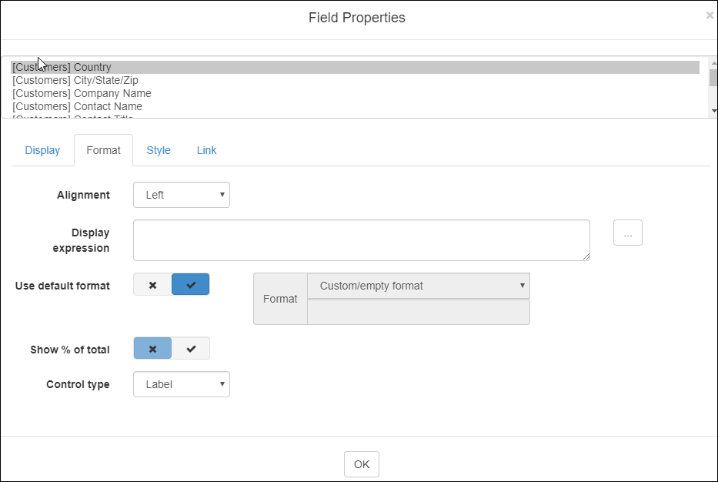Open the Alignment dropdown
The image size is (718, 482).
(x=182, y=195)
